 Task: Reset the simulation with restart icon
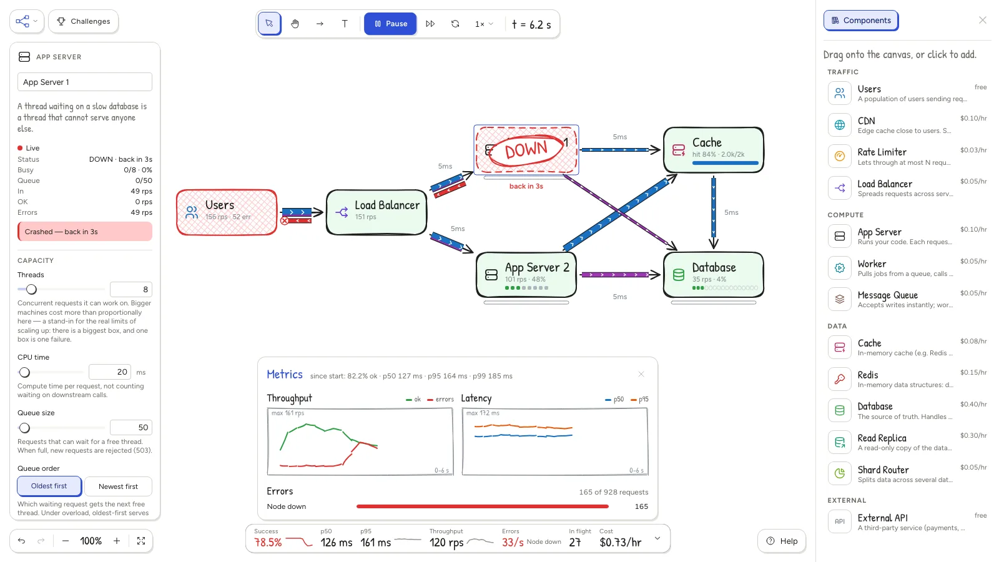tap(455, 24)
